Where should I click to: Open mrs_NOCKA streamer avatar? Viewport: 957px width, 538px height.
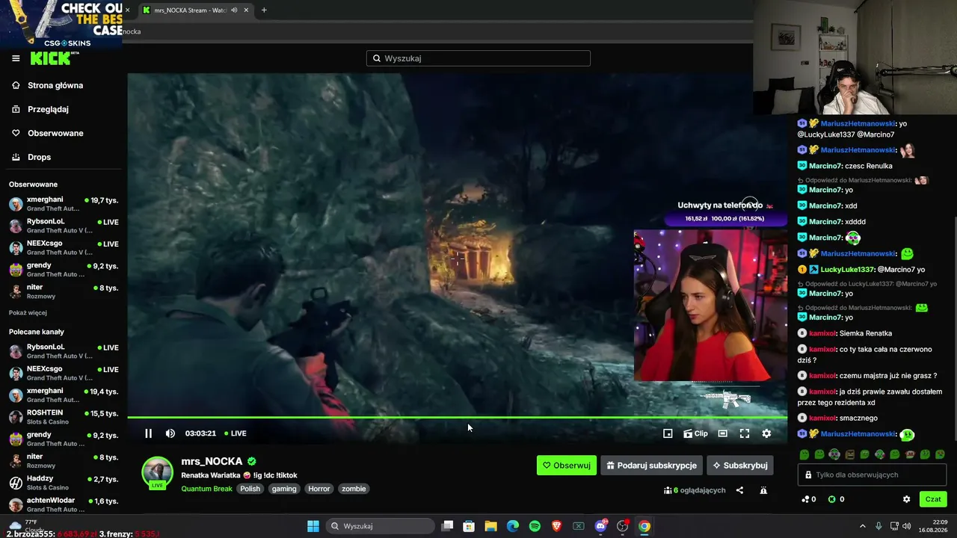(x=157, y=472)
